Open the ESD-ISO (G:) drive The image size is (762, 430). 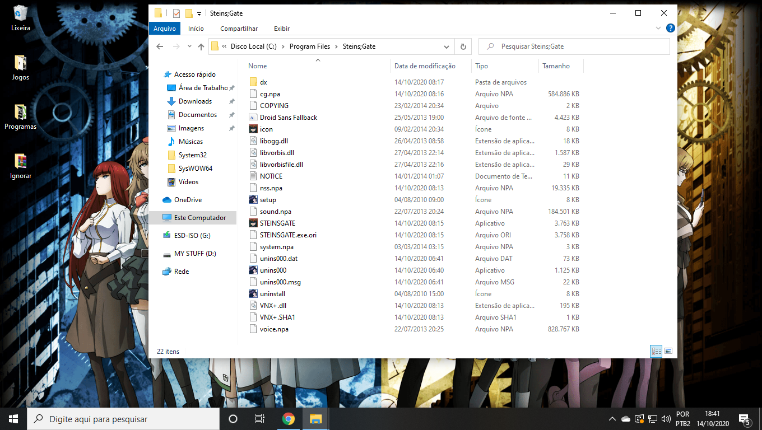pyautogui.click(x=192, y=236)
